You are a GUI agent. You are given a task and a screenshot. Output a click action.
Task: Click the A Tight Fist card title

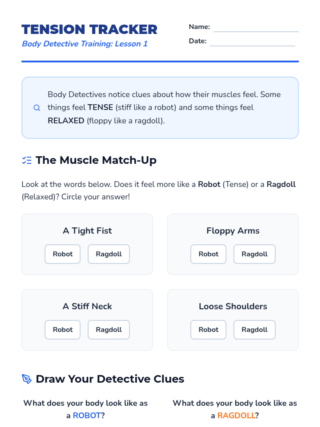point(87,231)
